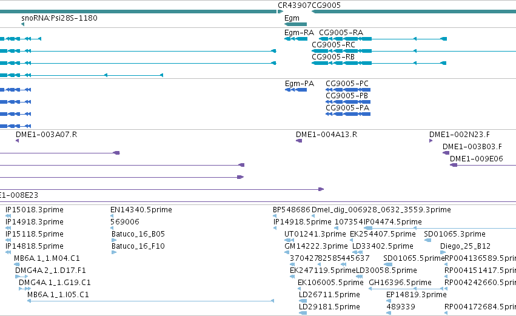The image size is (516, 316).
Task: Click the IP14818.5prime EST label
Action: click(35, 246)
